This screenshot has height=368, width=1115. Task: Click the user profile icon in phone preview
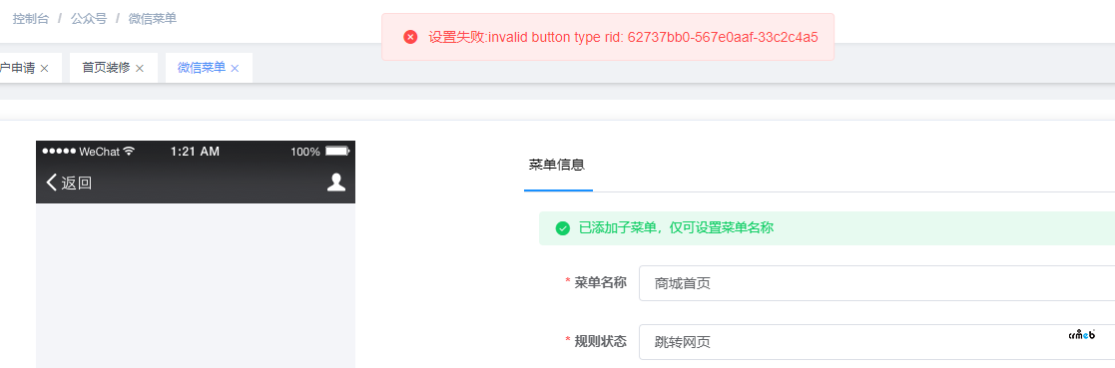[x=336, y=183]
